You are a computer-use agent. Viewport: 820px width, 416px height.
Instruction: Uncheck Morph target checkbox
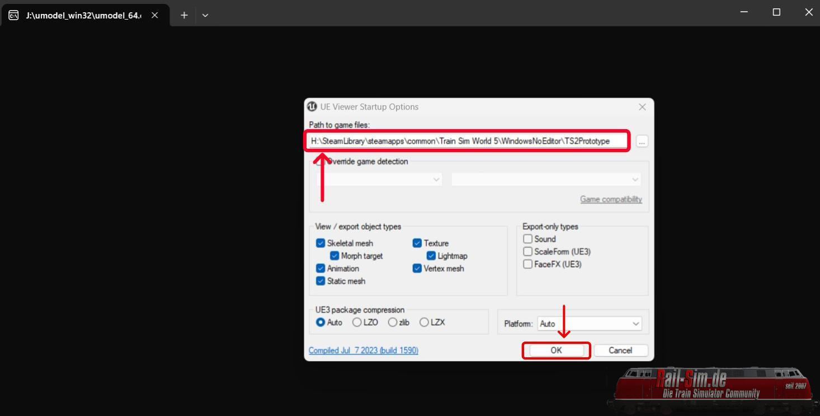coord(334,256)
